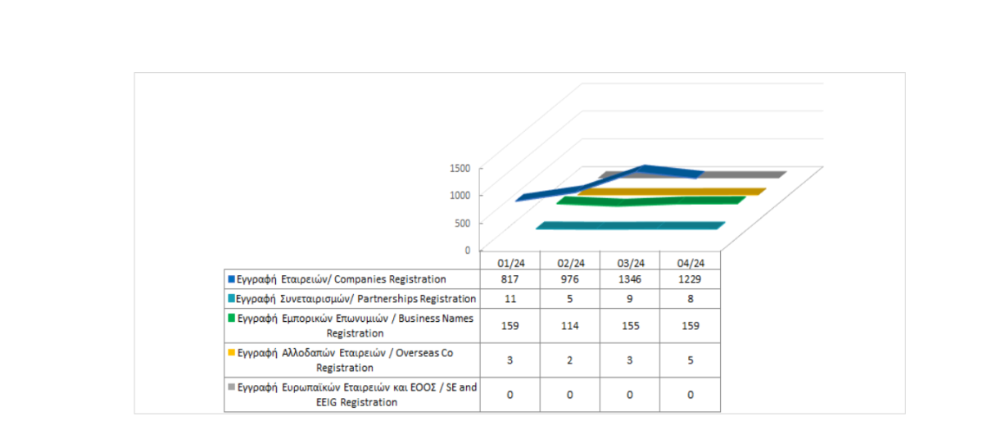The height and width of the screenshot is (439, 983).
Task: Click the Partnerships value 9
Action: (x=631, y=299)
